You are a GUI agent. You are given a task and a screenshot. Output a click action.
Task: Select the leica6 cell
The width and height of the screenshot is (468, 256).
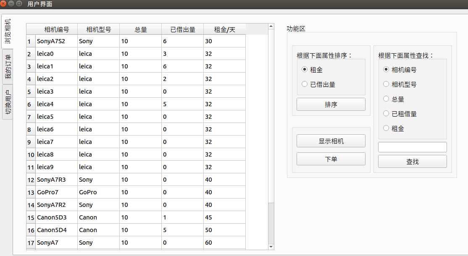tap(56, 129)
